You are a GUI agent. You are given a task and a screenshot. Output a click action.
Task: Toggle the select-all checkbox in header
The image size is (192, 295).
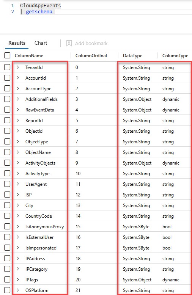pyautogui.click(x=7, y=55)
